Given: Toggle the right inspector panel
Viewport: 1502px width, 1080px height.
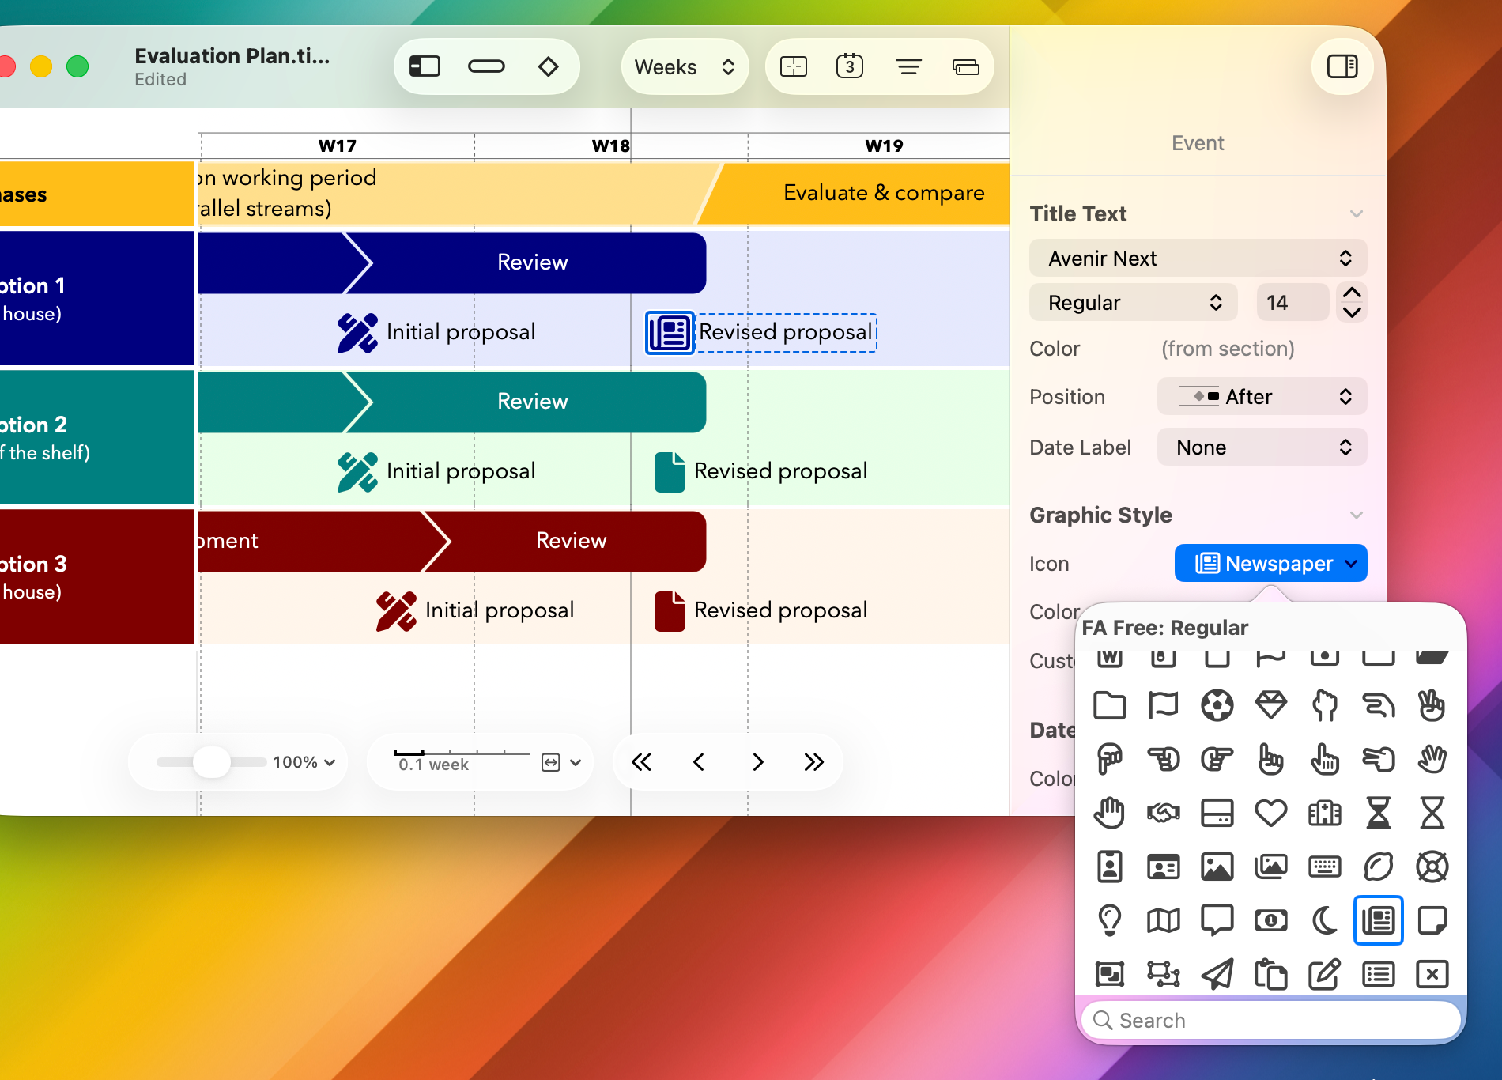Looking at the screenshot, I should (x=1342, y=66).
